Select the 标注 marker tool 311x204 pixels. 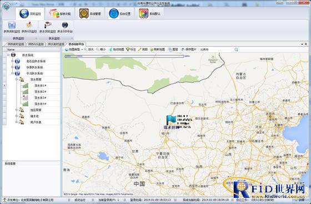[x=131, y=49]
